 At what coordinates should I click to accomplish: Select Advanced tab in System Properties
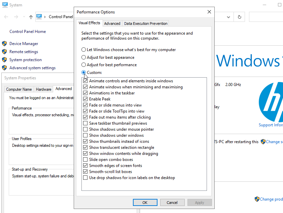[64, 89]
